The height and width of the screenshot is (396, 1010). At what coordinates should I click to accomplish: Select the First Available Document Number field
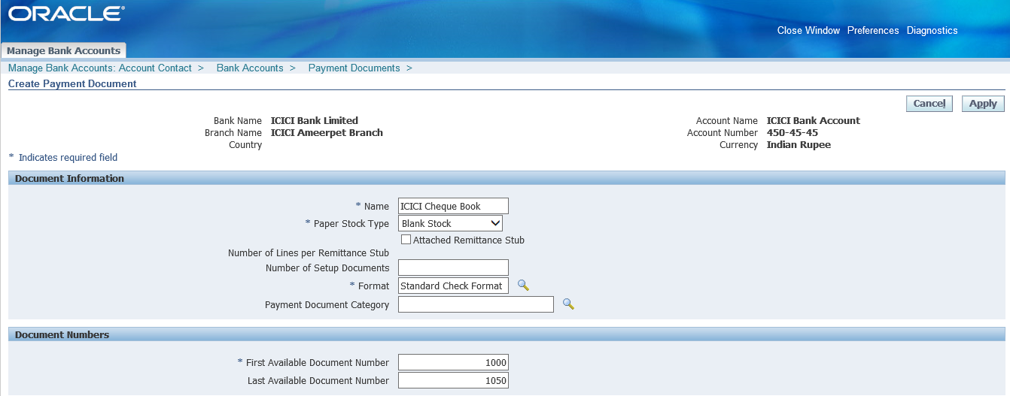click(x=453, y=362)
